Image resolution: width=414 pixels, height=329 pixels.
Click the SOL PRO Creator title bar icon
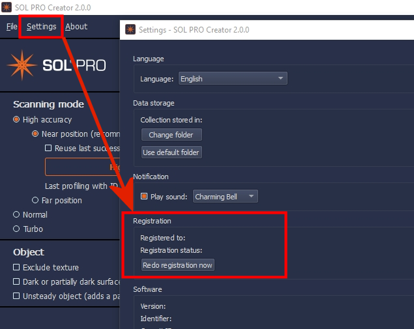pos(7,7)
